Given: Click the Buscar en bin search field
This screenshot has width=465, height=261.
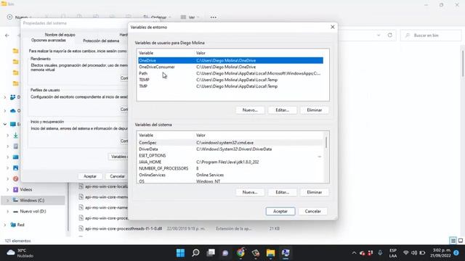Looking at the screenshot, I should [431, 36].
